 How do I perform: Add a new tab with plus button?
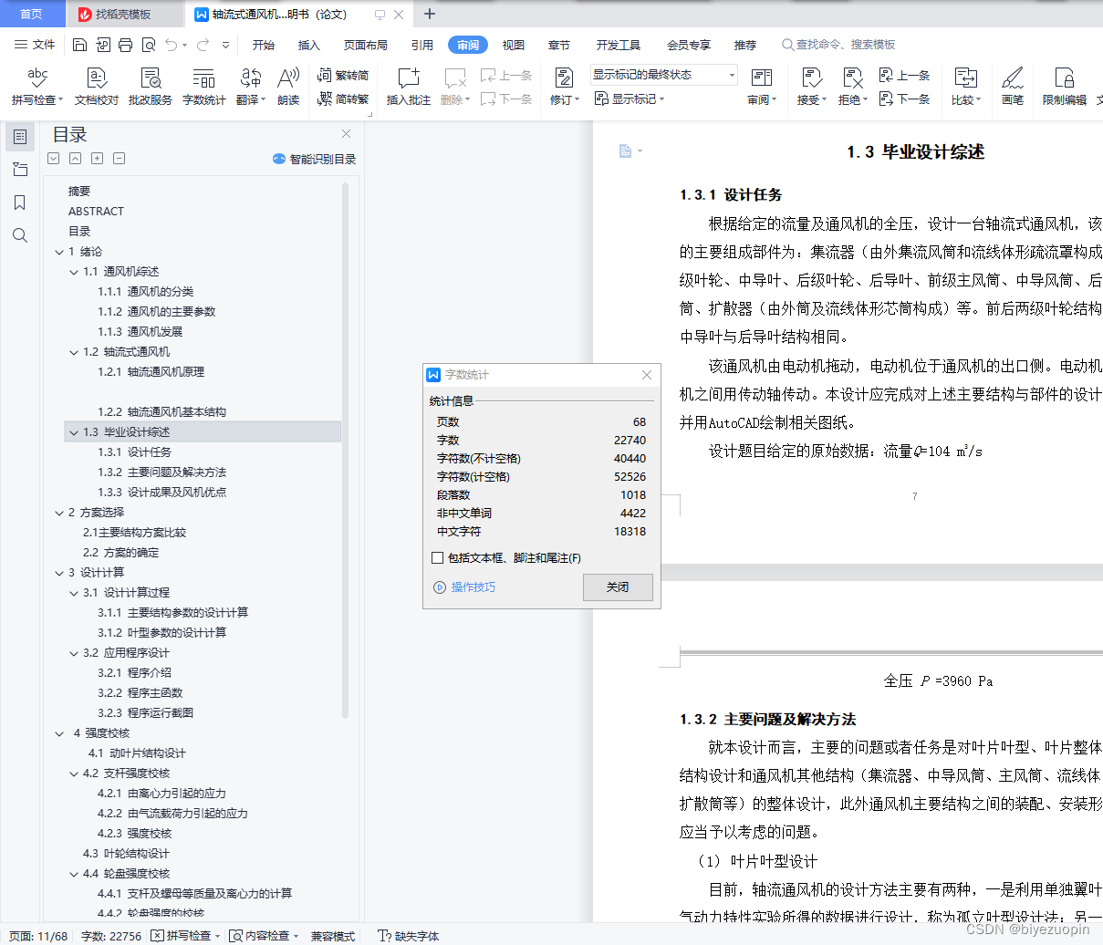click(430, 14)
